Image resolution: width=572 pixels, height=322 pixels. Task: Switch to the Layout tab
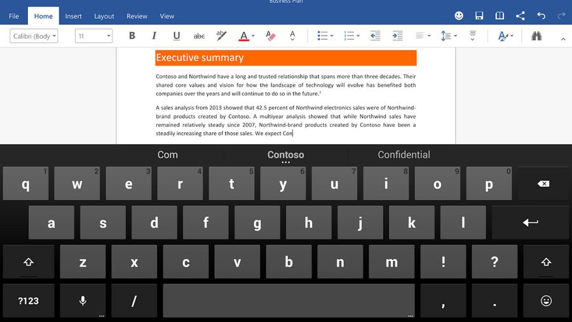pyautogui.click(x=104, y=16)
